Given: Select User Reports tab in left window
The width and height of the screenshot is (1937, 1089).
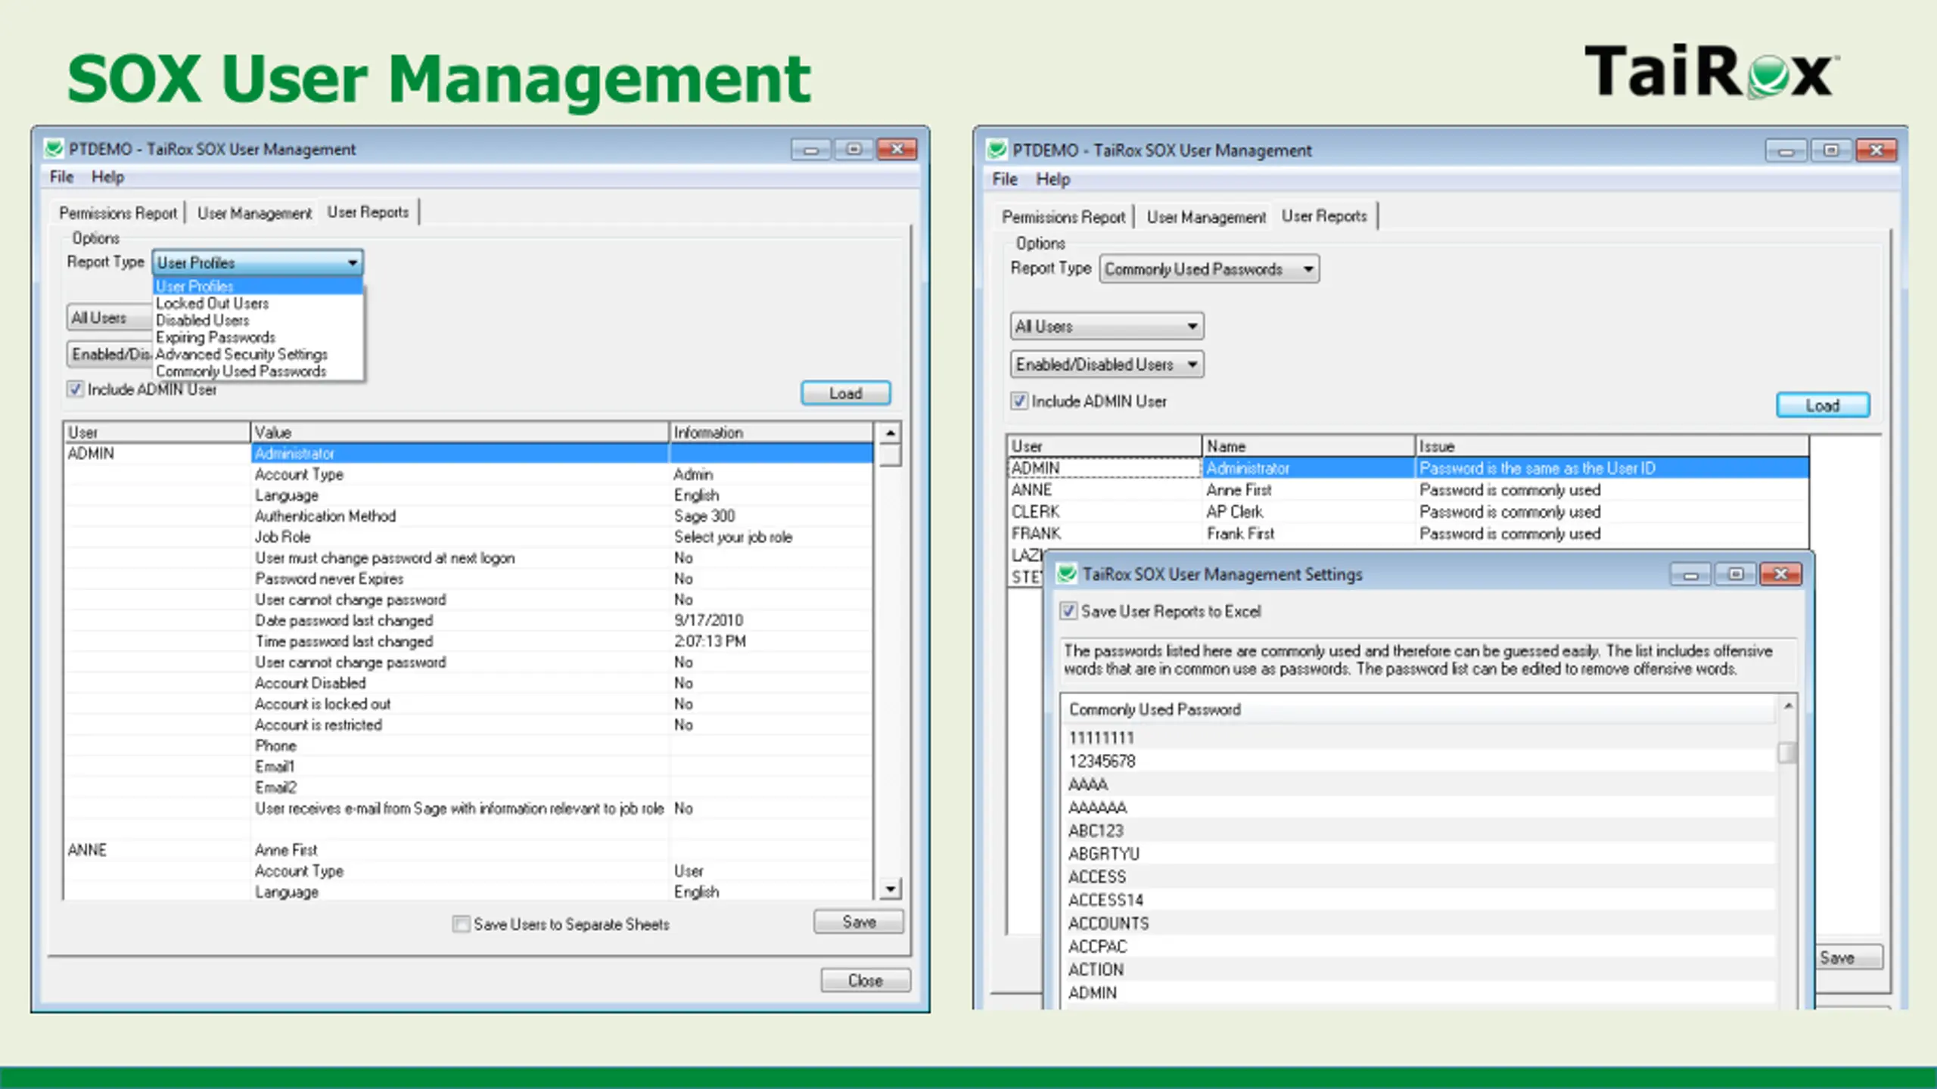Looking at the screenshot, I should pyautogui.click(x=368, y=213).
